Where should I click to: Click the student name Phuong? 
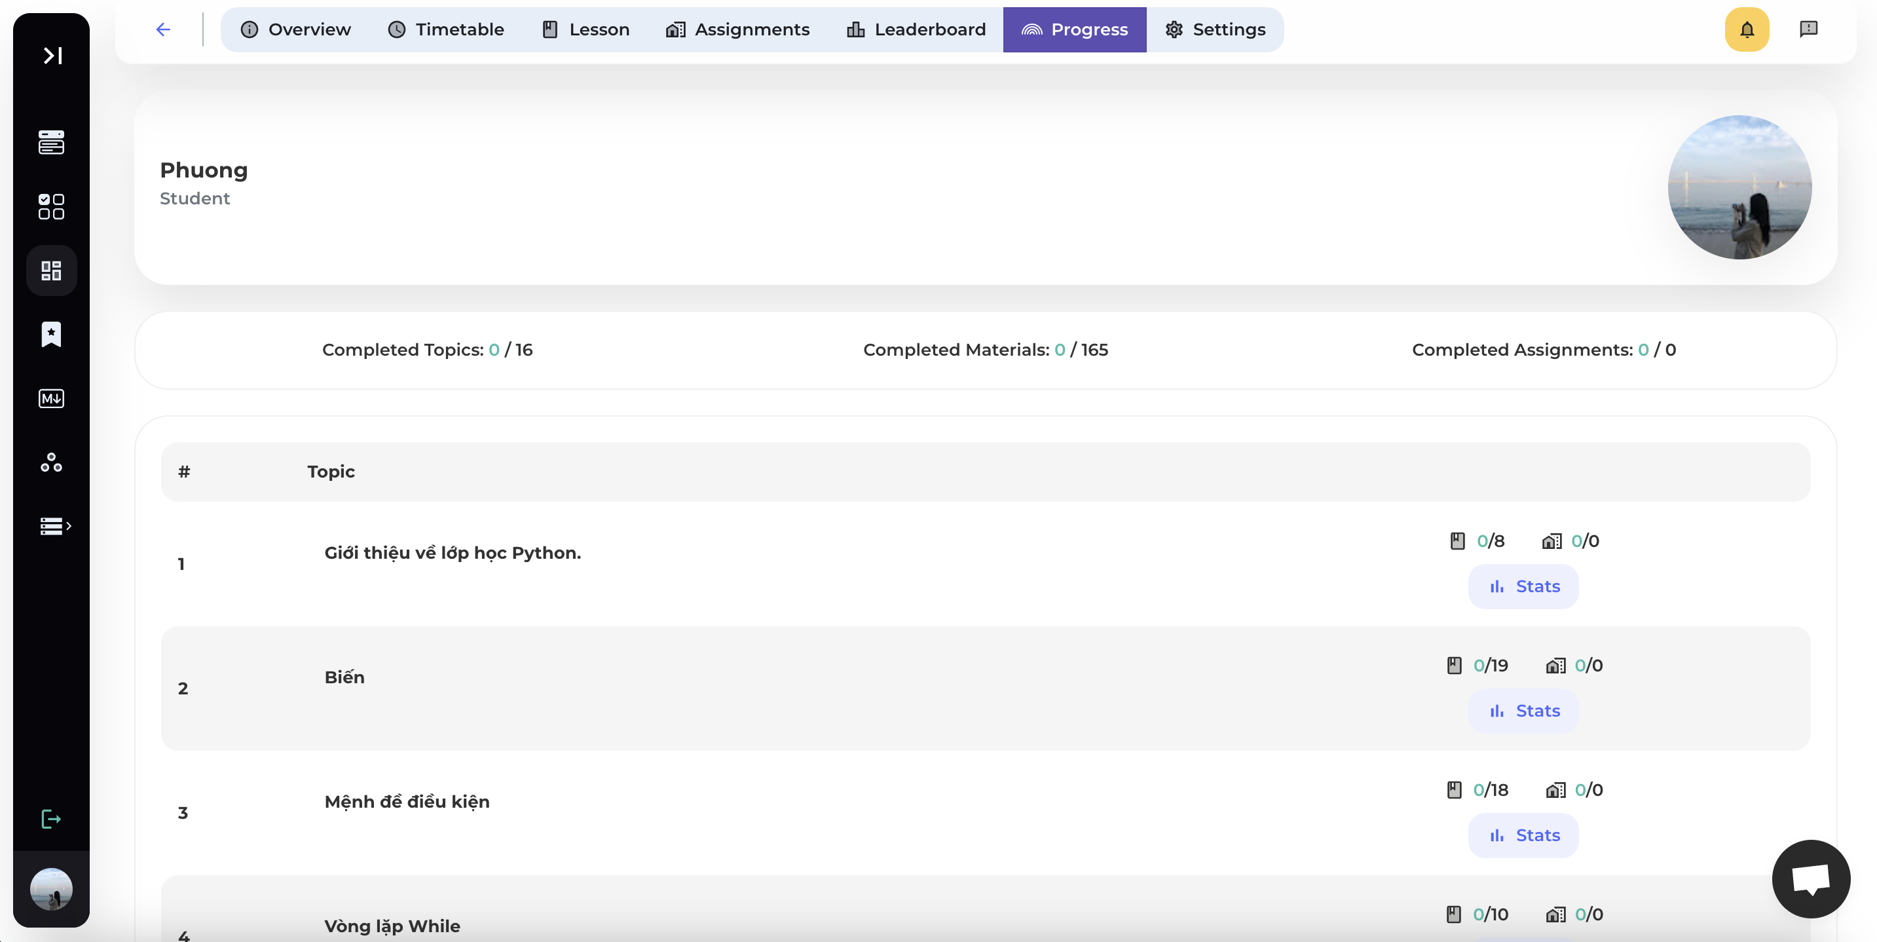coord(204,170)
